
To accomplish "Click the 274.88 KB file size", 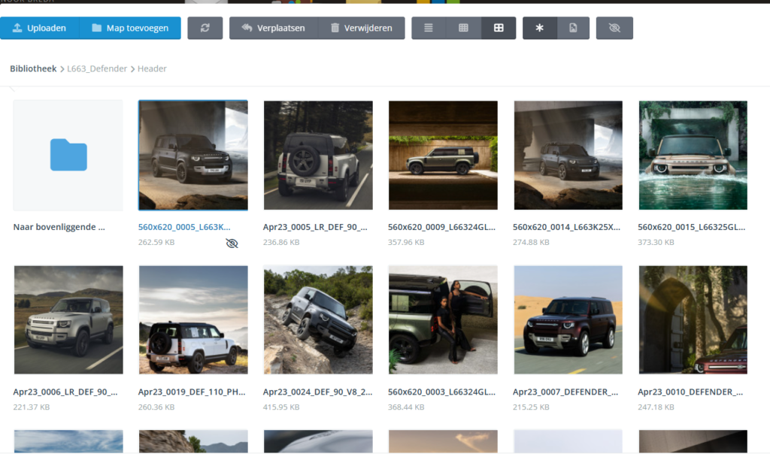I will click(531, 242).
